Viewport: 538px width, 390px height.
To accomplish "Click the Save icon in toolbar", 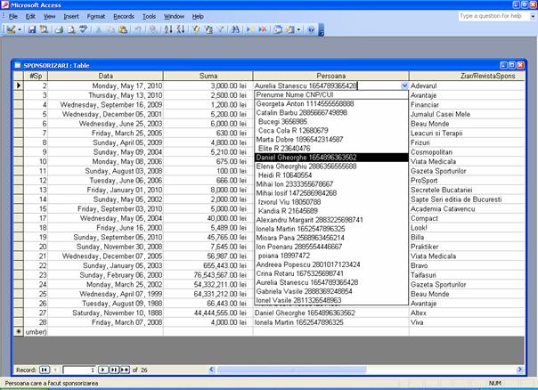I will 32,29.
